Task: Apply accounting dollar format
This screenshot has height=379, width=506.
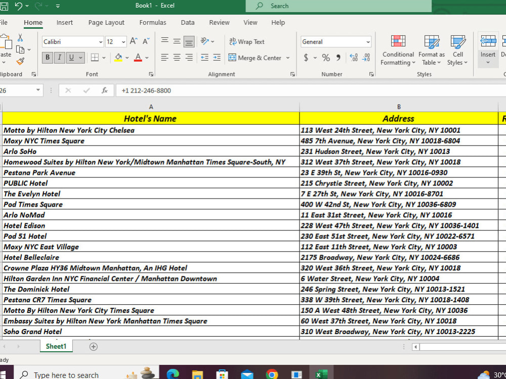Action: (x=306, y=58)
